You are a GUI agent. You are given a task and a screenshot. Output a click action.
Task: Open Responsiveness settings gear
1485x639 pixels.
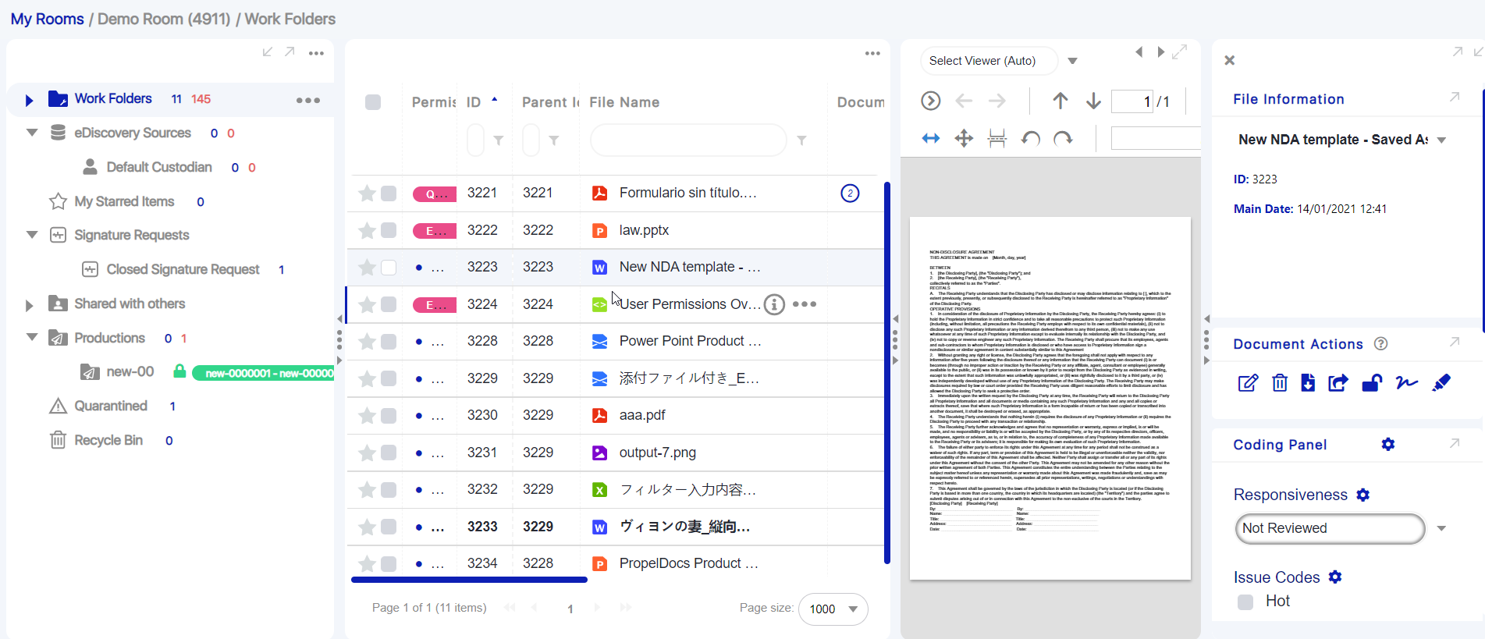(1363, 495)
